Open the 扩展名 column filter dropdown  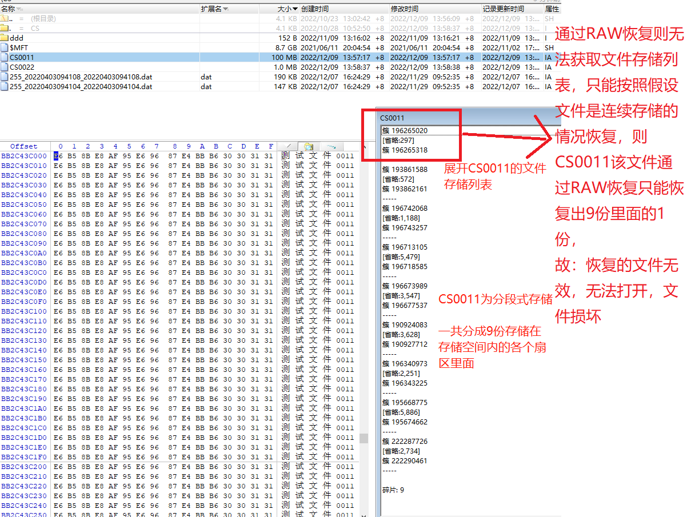coord(226,8)
